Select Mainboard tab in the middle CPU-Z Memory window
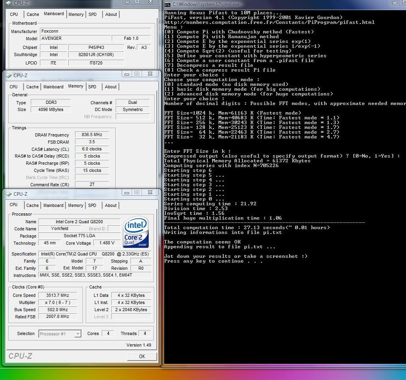Viewport: 406px width, 380px height. pyautogui.click(x=53, y=87)
